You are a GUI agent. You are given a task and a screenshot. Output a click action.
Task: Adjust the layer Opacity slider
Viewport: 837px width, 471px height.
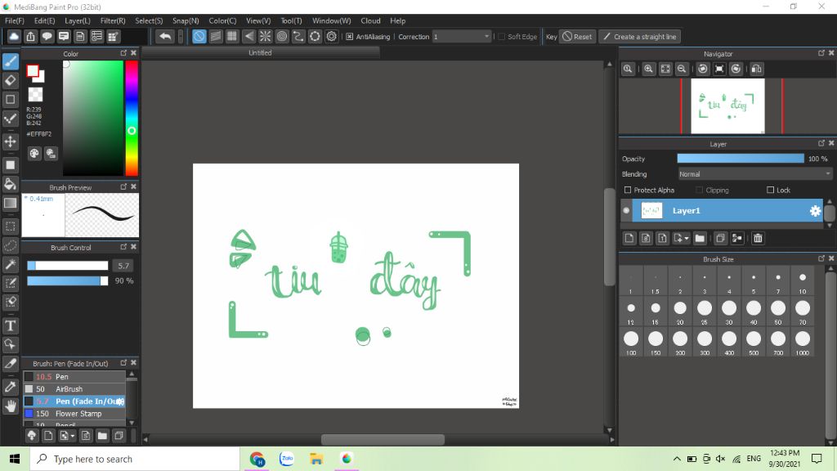[741, 159]
